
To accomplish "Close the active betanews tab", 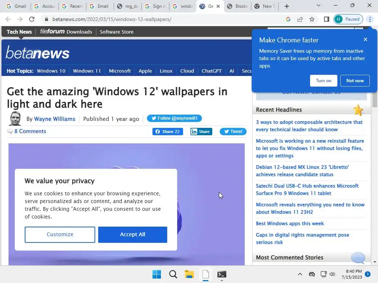I will click(218, 6).
